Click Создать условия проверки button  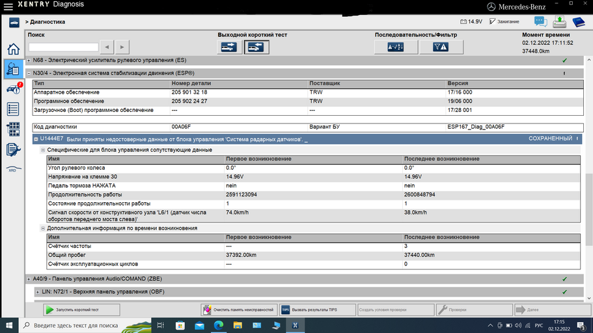[x=396, y=310]
